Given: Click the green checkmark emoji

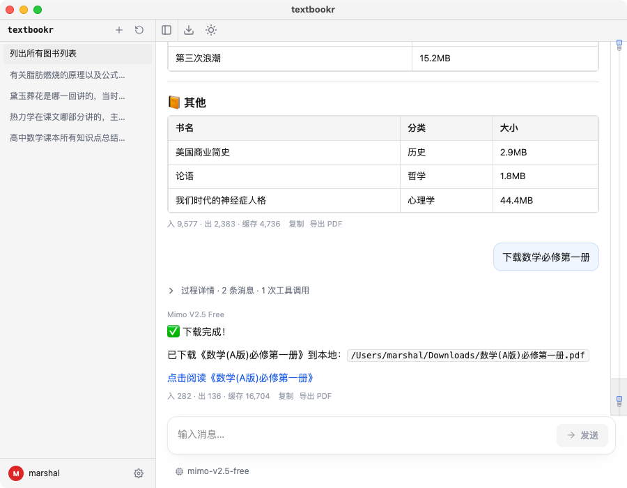Looking at the screenshot, I should pyautogui.click(x=173, y=331).
